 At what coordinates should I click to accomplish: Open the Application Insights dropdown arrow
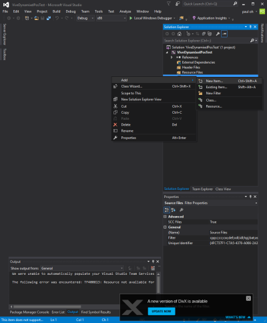click(x=230, y=18)
